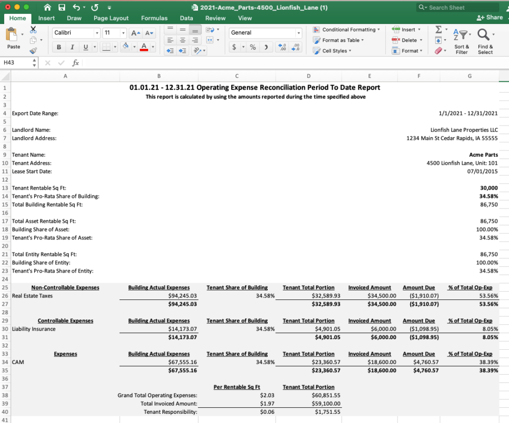This screenshot has width=509, height=423.
Task: Click the Cut scissors icon
Action: pyautogui.click(x=34, y=29)
